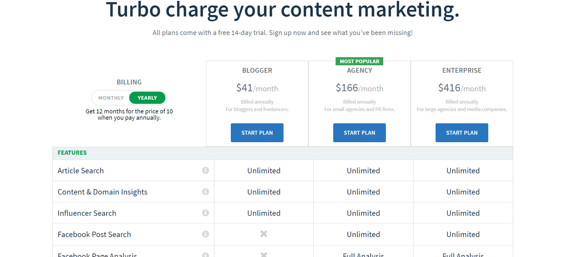Screen dimensions: 564x257
Task: Click info icon next to Article Search
Action: coord(206,170)
